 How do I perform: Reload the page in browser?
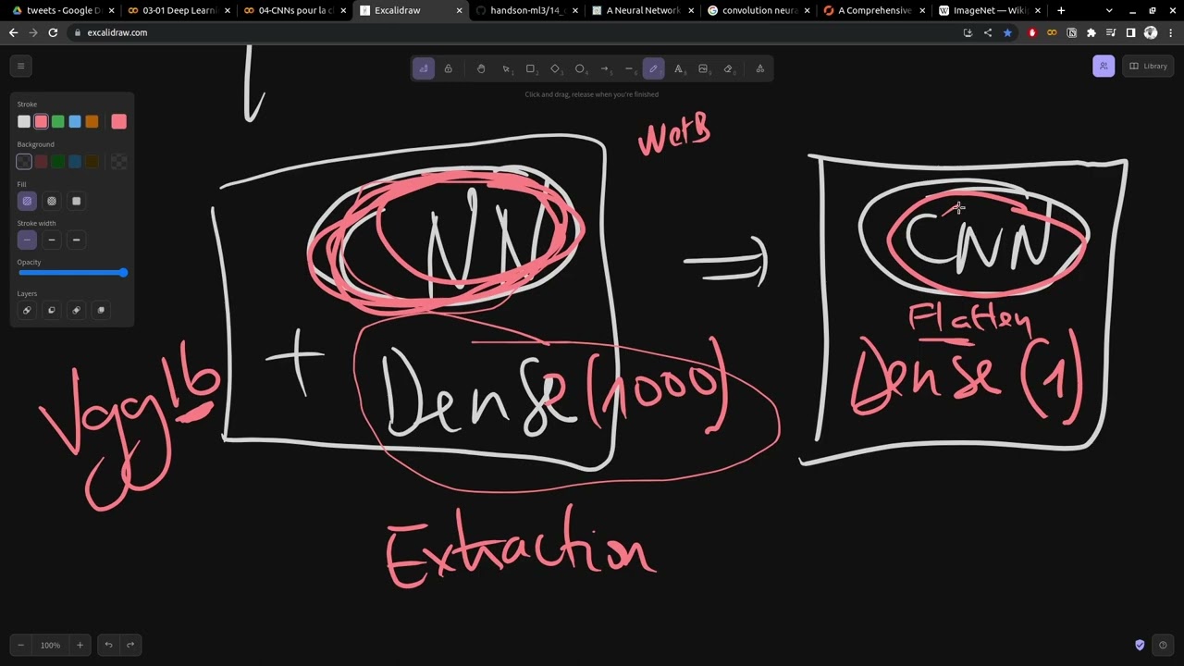point(53,32)
